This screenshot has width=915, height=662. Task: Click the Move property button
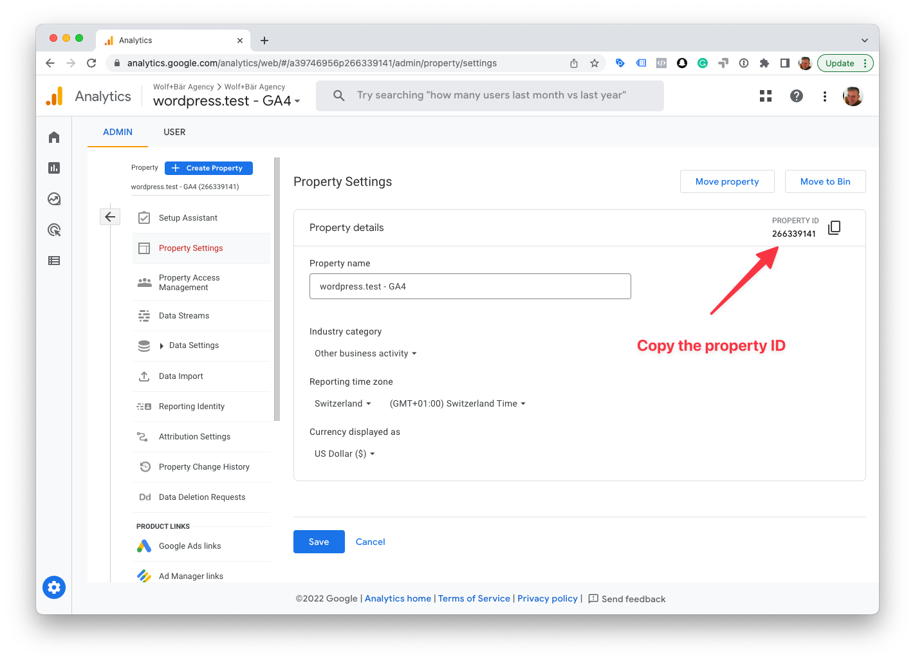(727, 181)
